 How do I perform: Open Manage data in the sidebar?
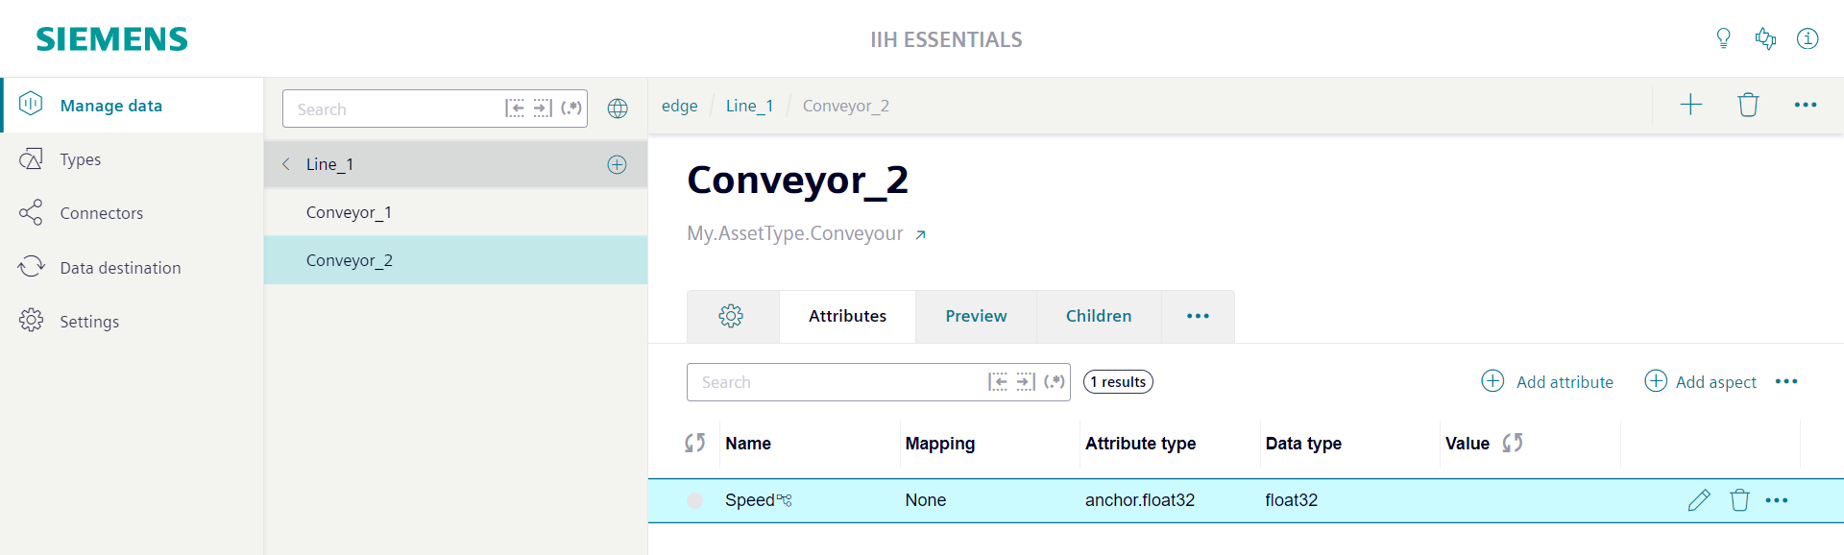(132, 106)
